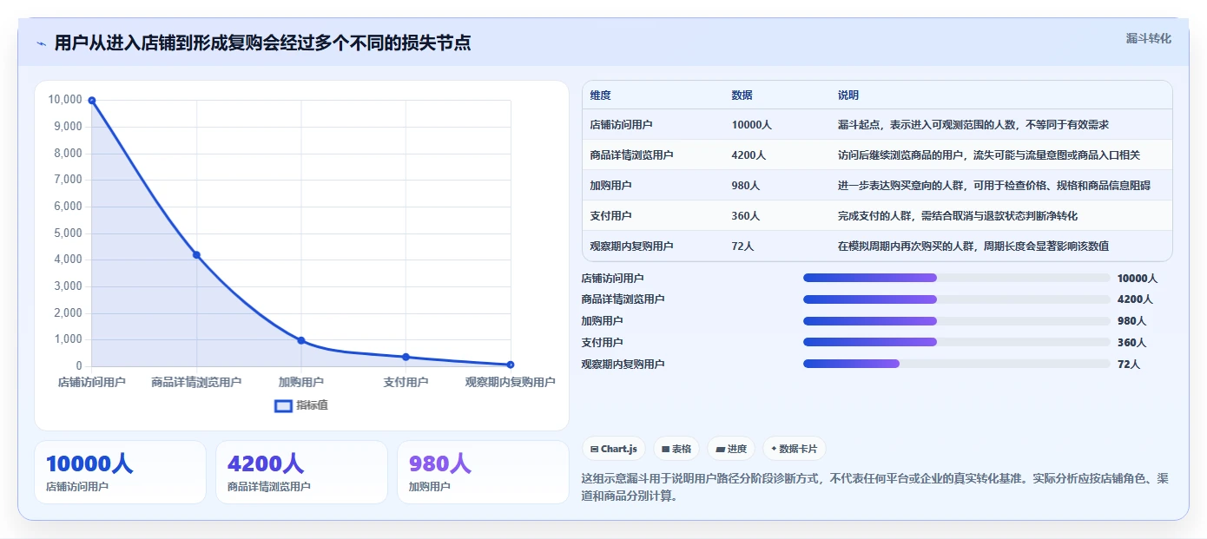Click the description starting with 漏斗起点
Viewport: 1207px width, 539px height.
point(973,125)
